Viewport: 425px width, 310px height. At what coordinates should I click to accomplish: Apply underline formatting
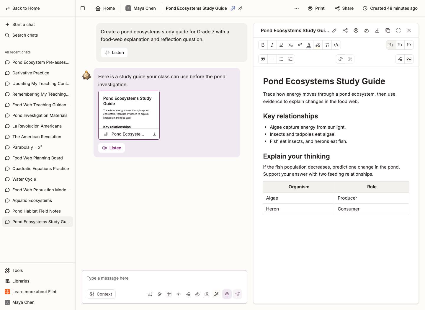281,45
